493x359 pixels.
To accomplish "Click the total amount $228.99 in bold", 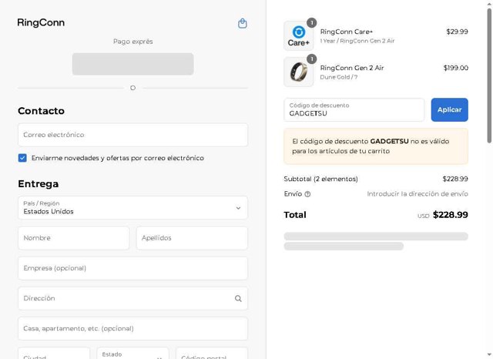I will [x=450, y=215].
